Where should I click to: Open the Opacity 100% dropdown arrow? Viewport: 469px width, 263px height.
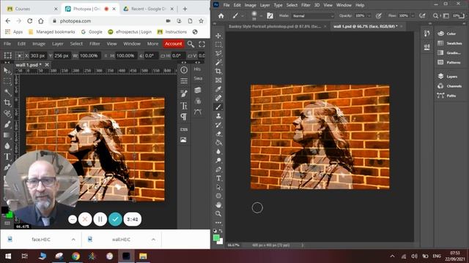point(369,16)
